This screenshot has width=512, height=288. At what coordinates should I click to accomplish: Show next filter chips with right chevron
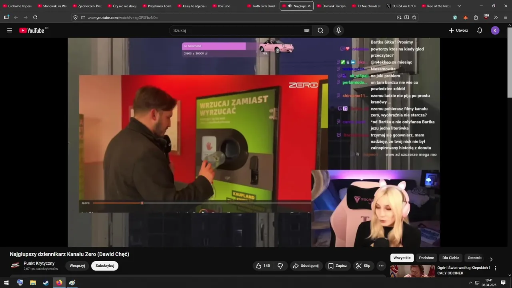[x=491, y=259]
